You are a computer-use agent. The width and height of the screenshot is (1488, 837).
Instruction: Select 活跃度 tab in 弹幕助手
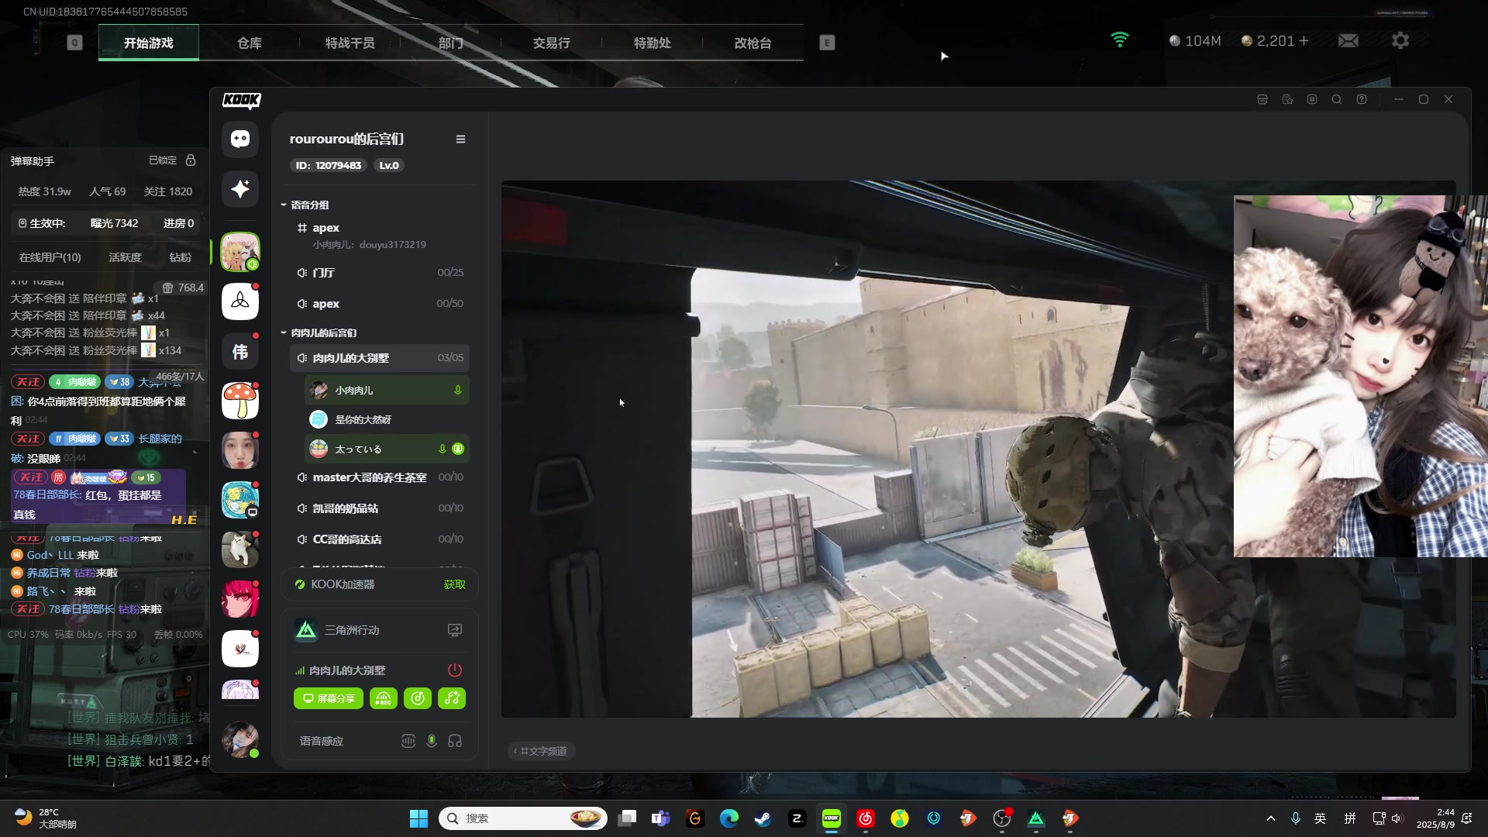(x=125, y=257)
